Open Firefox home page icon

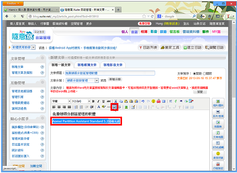tap(210, 16)
